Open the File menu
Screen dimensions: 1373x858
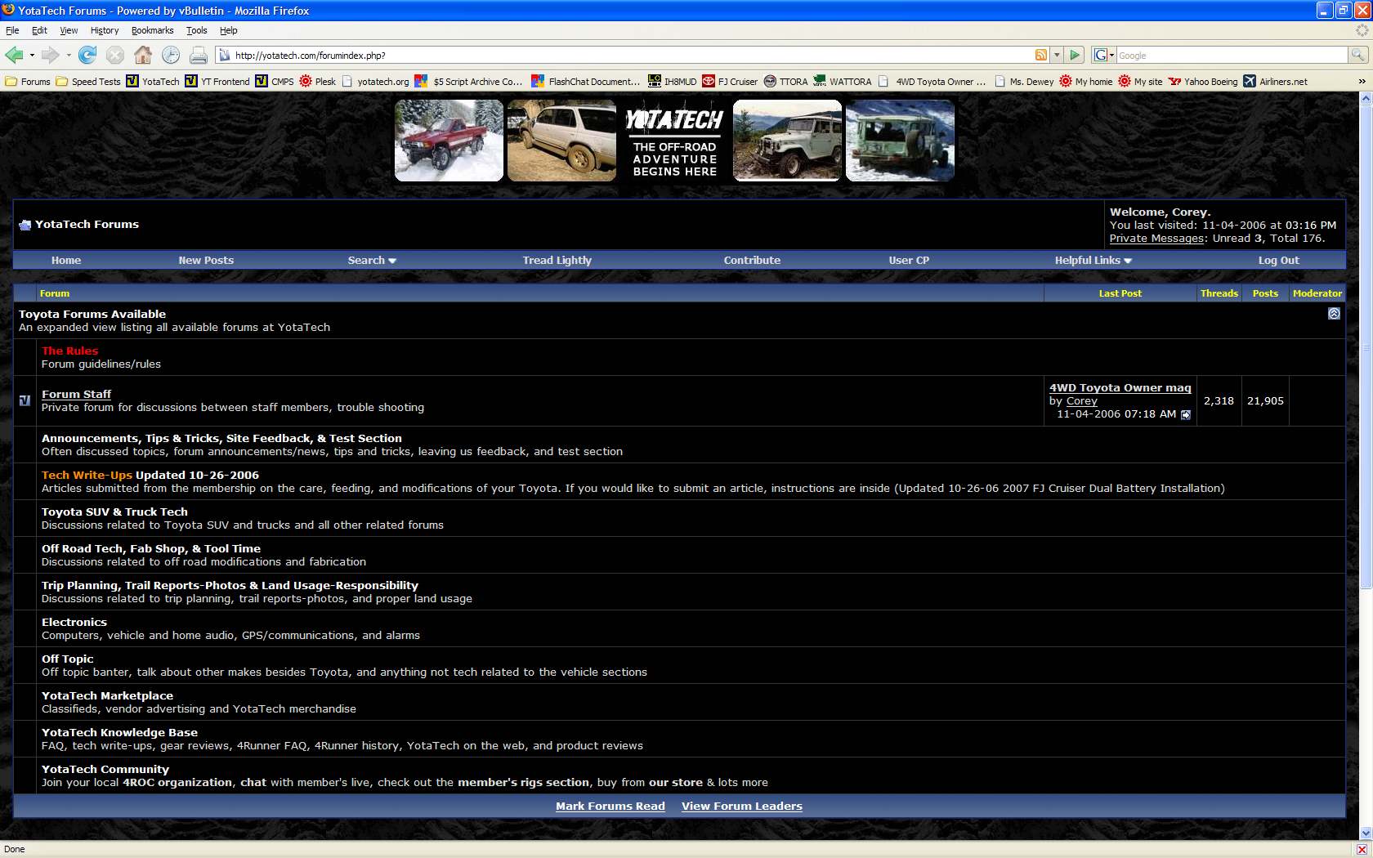[12, 30]
